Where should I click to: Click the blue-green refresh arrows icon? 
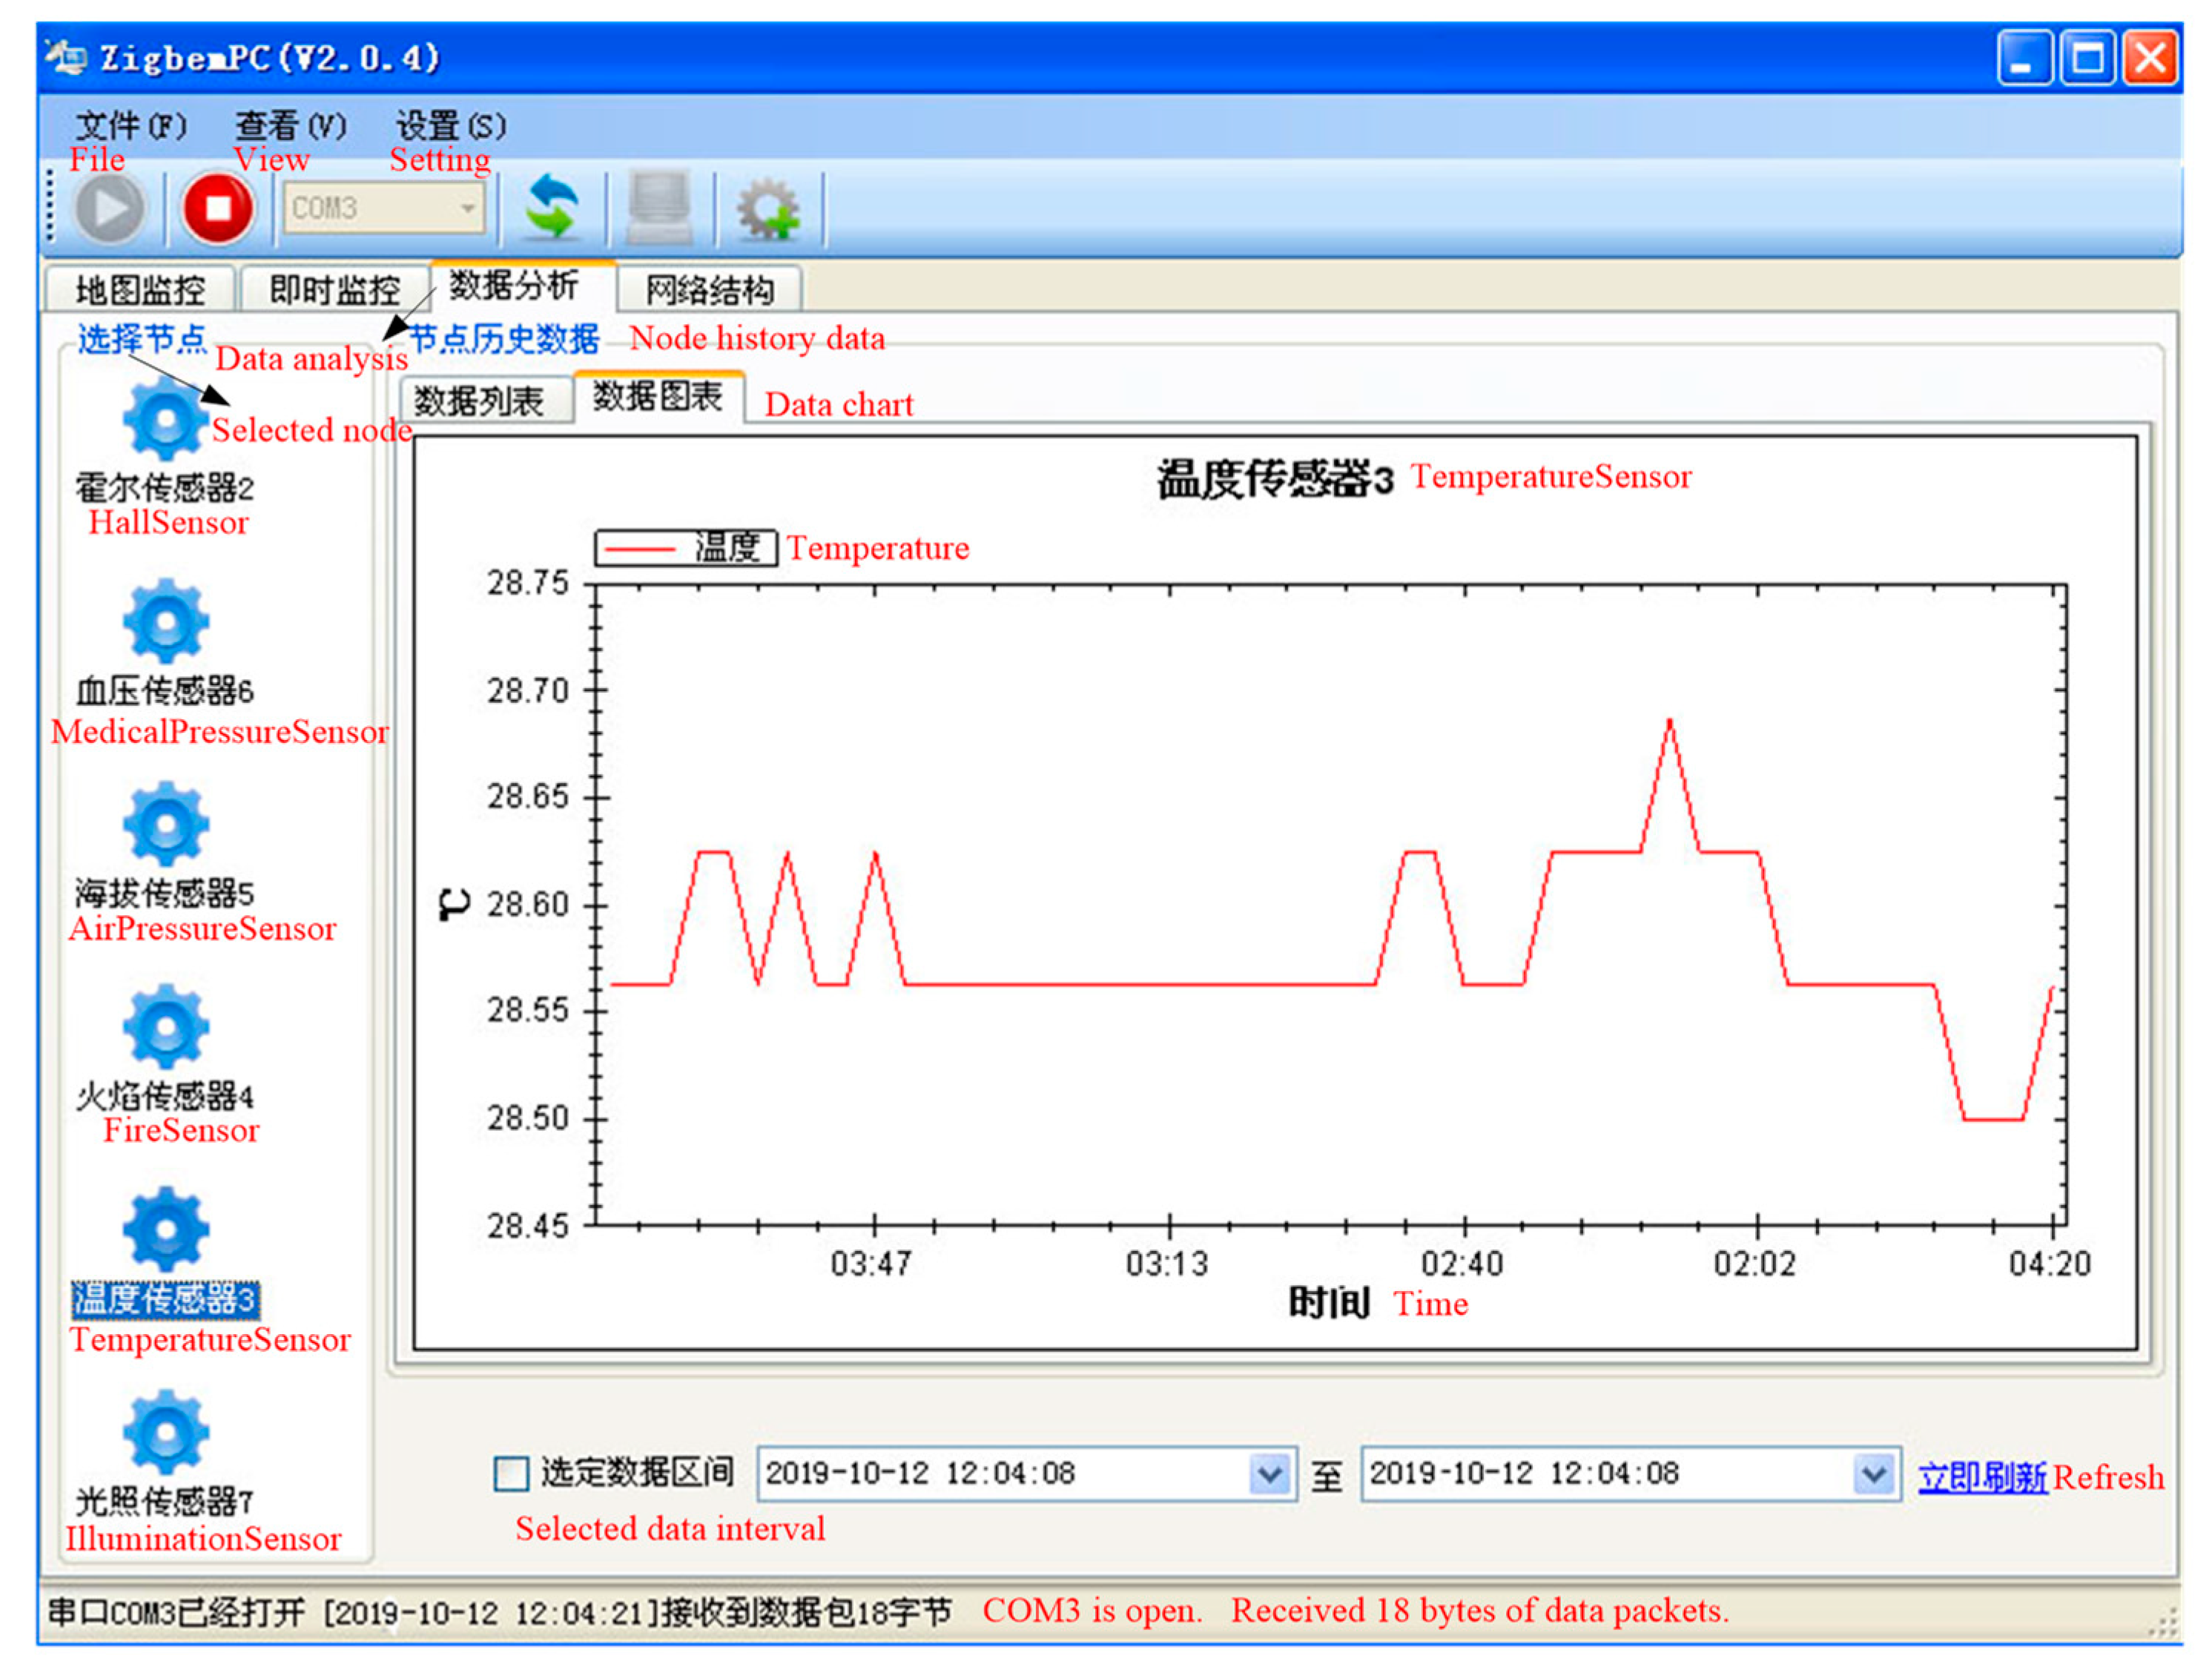(x=552, y=209)
